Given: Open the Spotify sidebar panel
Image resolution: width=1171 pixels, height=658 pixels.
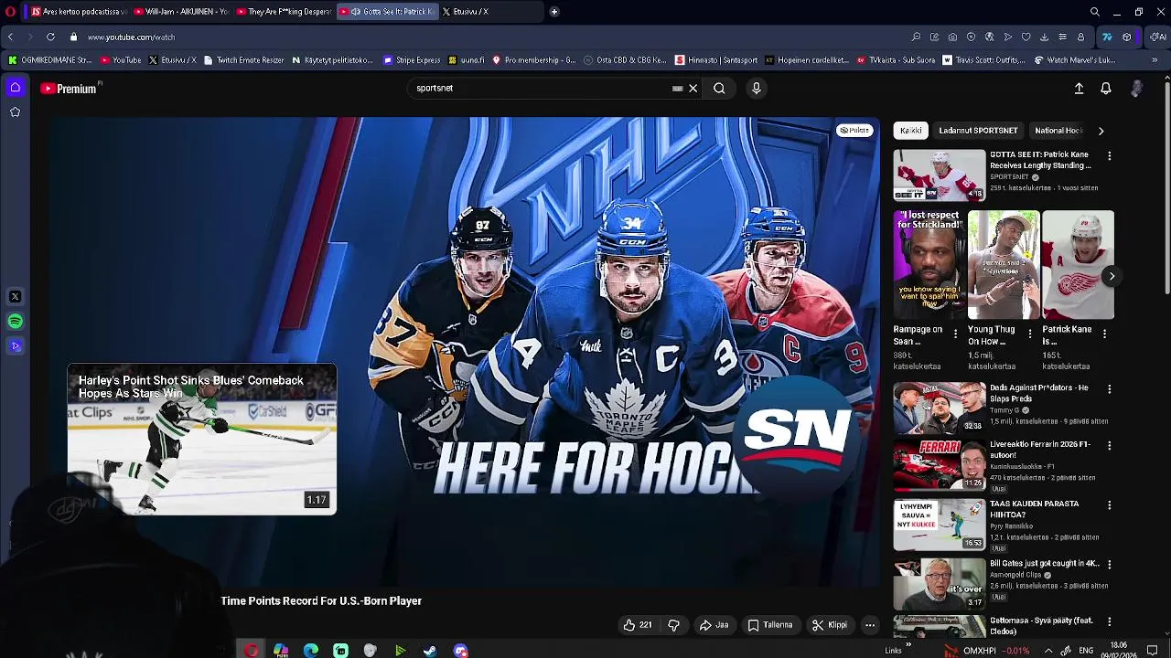Looking at the screenshot, I should (15, 322).
